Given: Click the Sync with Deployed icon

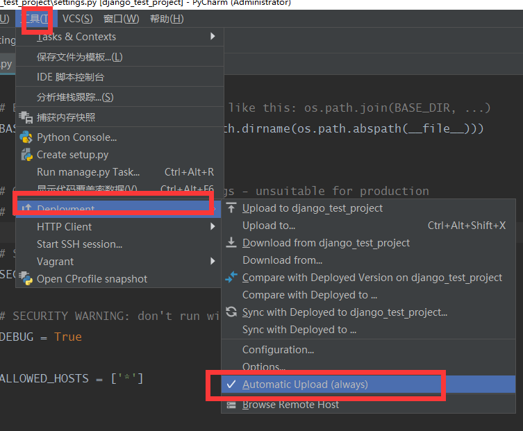Looking at the screenshot, I should (x=231, y=312).
